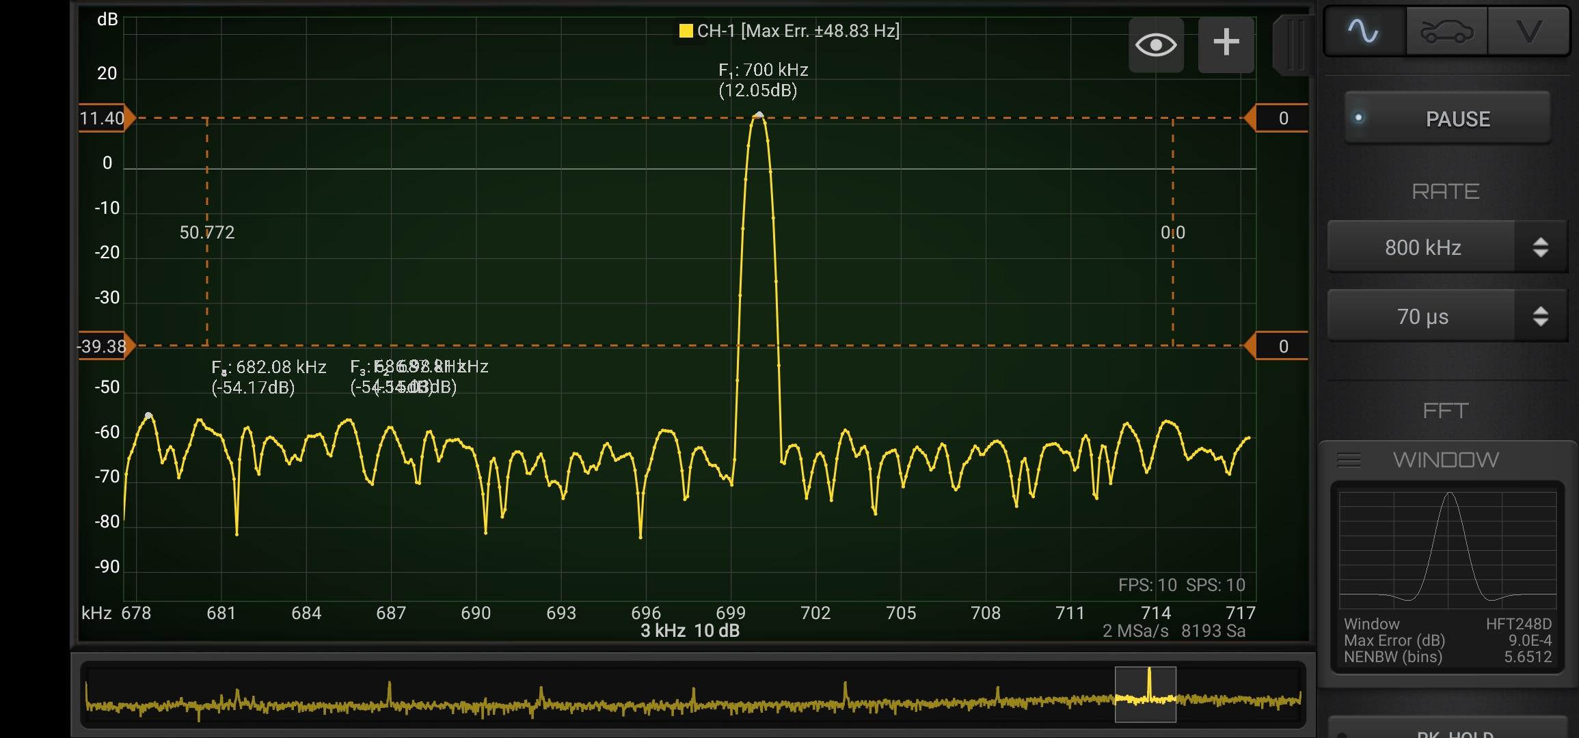Viewport: 1579px width, 738px height.
Task: Click the plus add button
Action: pyautogui.click(x=1226, y=44)
